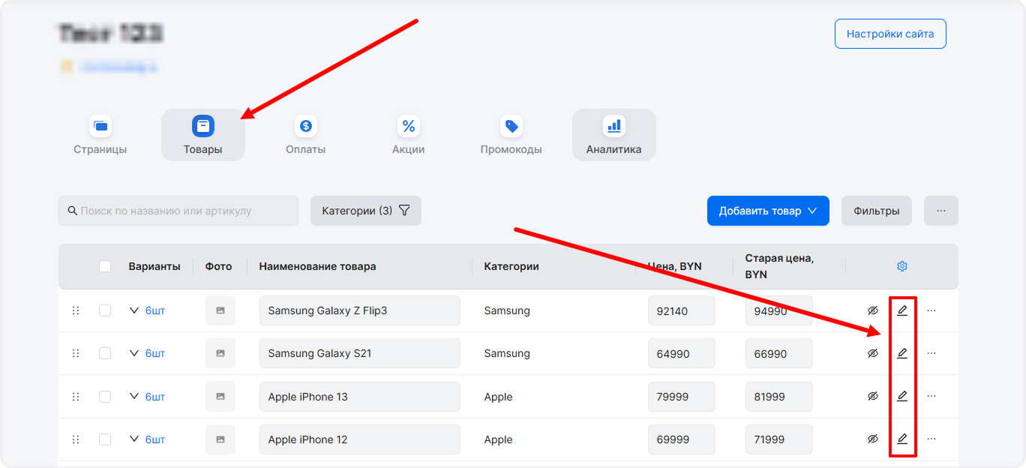Screen dimensions: 1026x468
Task: Click the drag handle for Samsung Galaxy S21 row
Action: [x=75, y=353]
